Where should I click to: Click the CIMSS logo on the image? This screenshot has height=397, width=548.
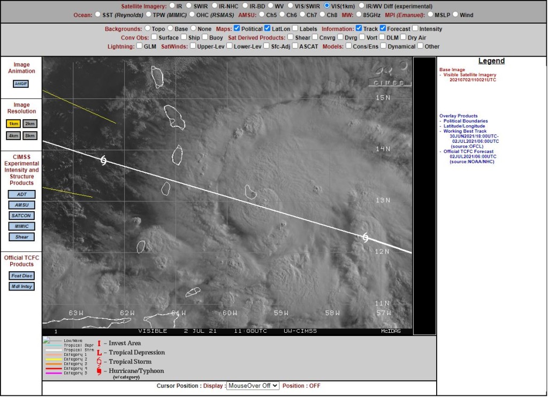390,74
